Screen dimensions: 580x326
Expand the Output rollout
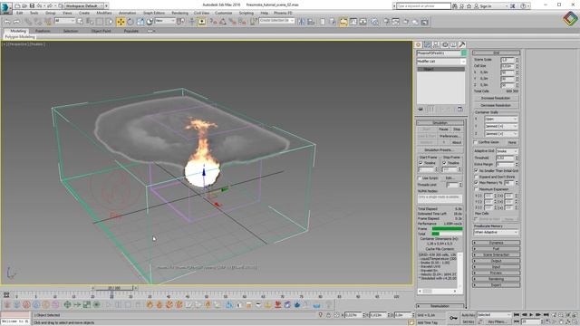click(496, 261)
